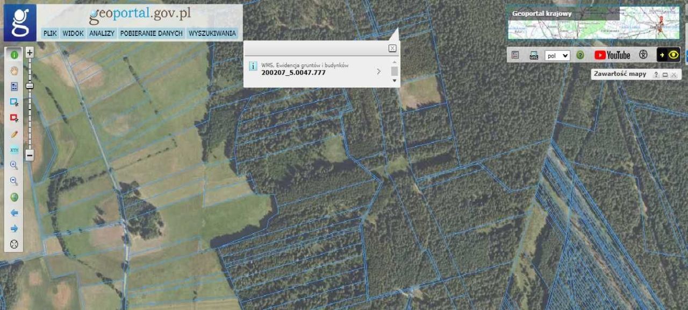Close the parcel info popup
This screenshot has height=310, width=688.
[392, 48]
